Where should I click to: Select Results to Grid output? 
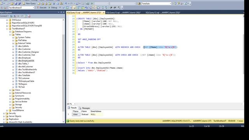(x=95, y=8)
